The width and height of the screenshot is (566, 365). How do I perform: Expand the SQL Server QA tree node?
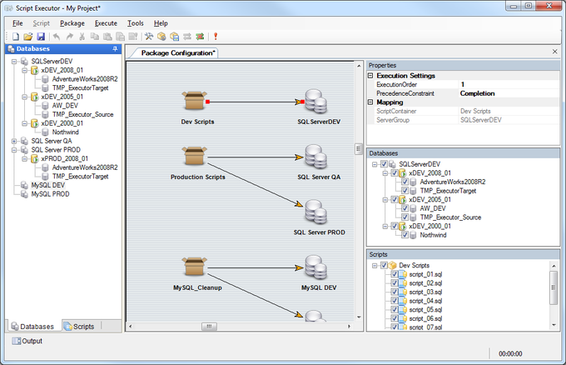pos(14,141)
